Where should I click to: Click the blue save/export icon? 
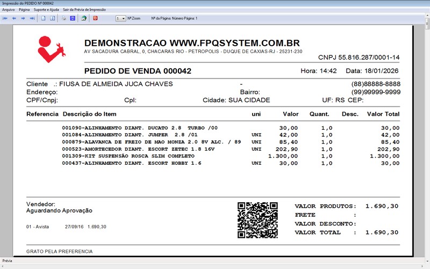[73, 18]
